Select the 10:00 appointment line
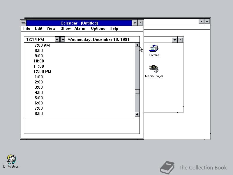The width and height of the screenshot is (233, 175). pos(80,61)
